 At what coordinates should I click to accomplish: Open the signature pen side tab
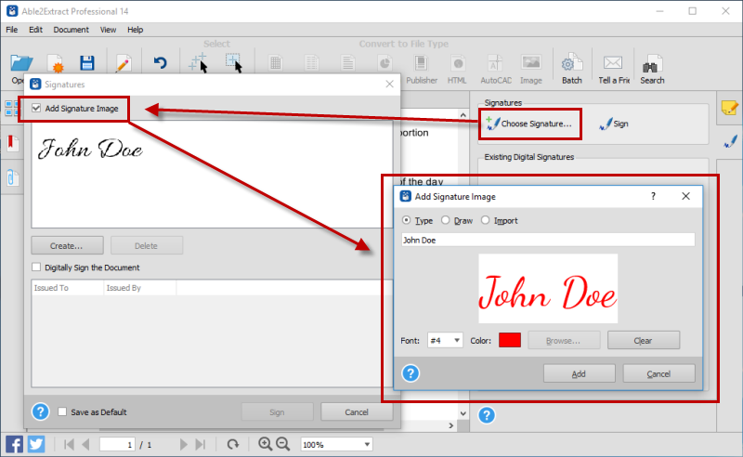[730, 141]
